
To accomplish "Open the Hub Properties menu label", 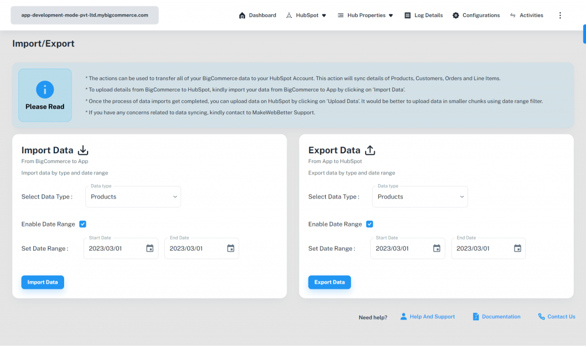I will (x=366, y=15).
